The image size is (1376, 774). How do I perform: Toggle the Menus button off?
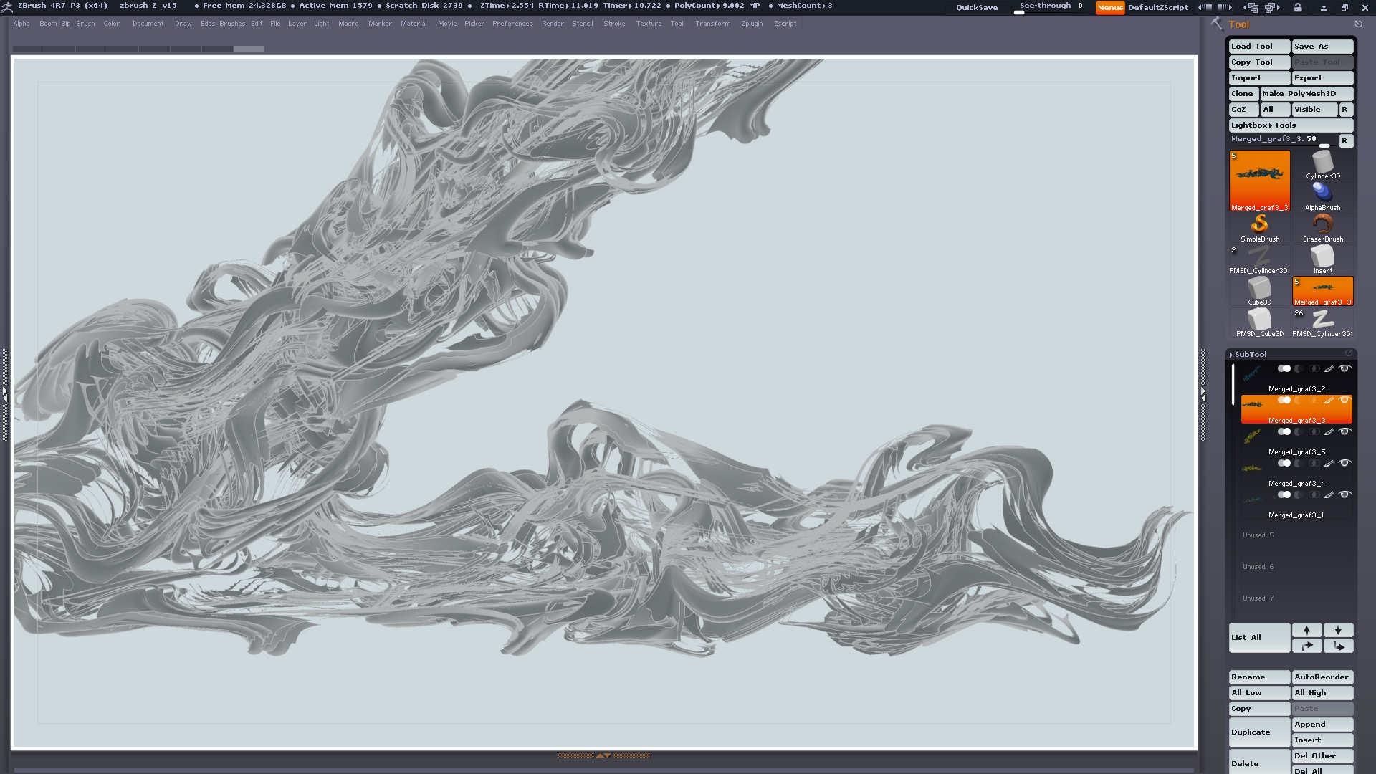pos(1109,7)
